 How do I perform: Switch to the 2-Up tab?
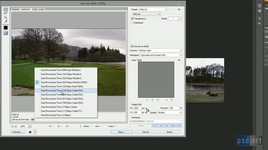(34, 9)
